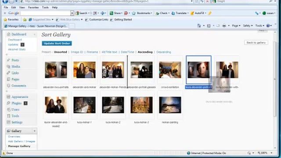Click the Gallery section icon in sidebar
This screenshot has height=158, width=281.
(8, 131)
